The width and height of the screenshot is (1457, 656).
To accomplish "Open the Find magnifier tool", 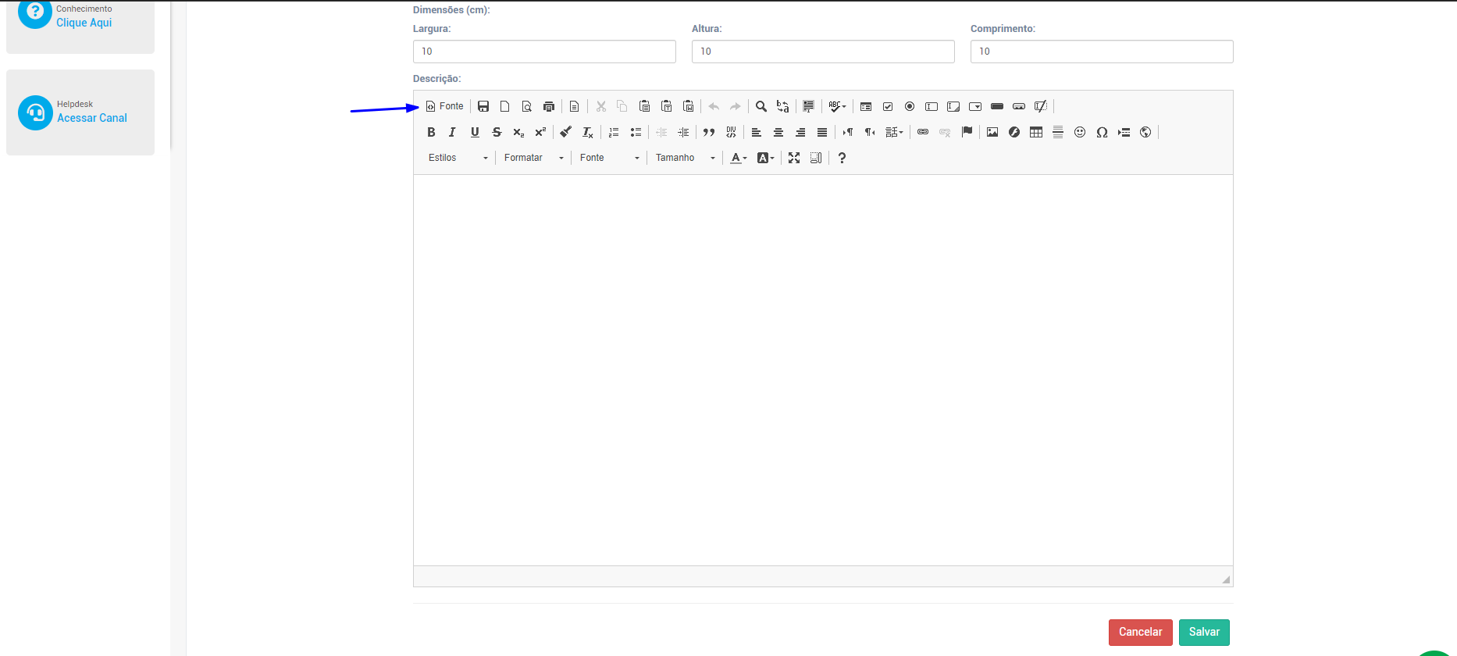I will point(761,106).
